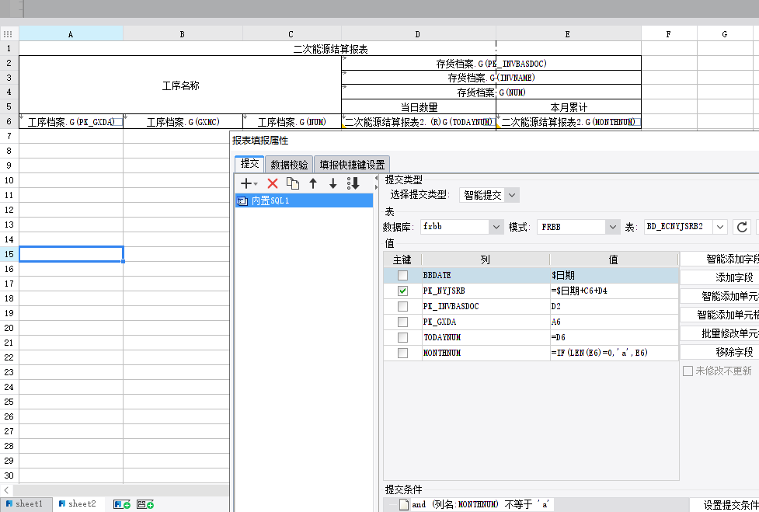
Task: Copy the selected submit item
Action: [x=293, y=183]
